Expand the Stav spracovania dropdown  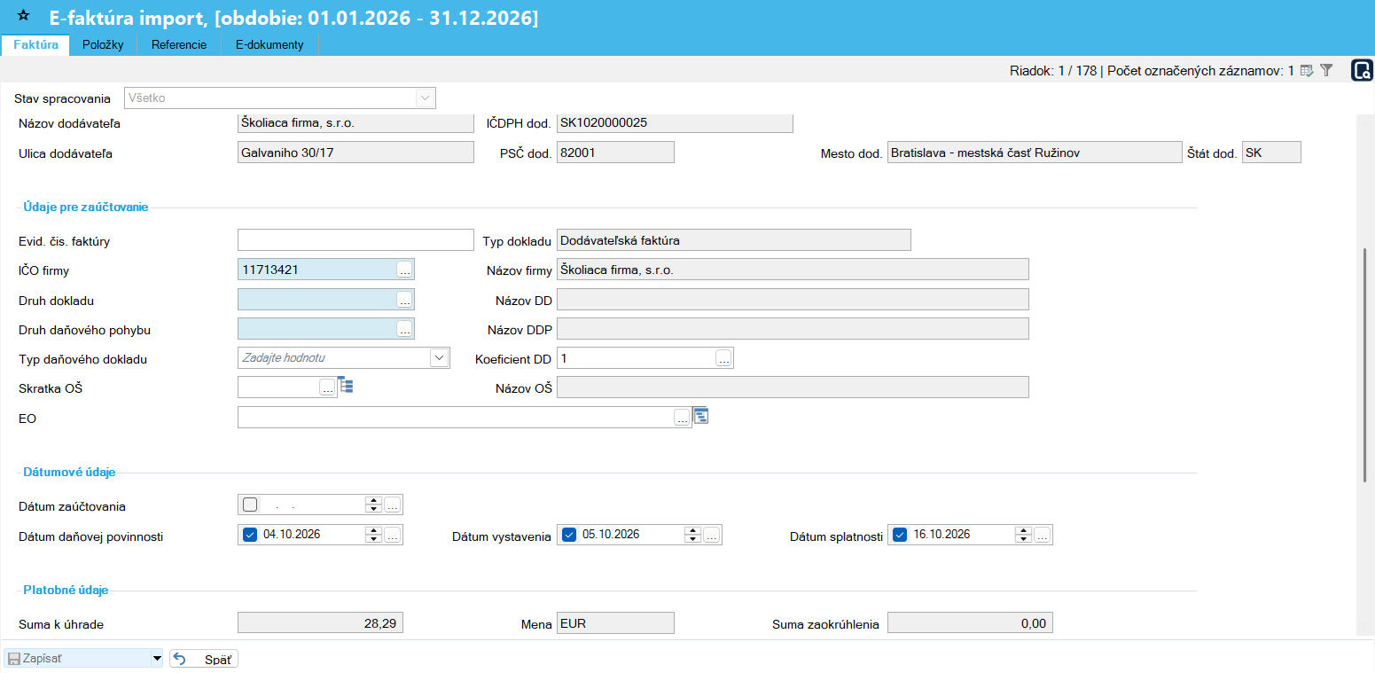(x=426, y=98)
